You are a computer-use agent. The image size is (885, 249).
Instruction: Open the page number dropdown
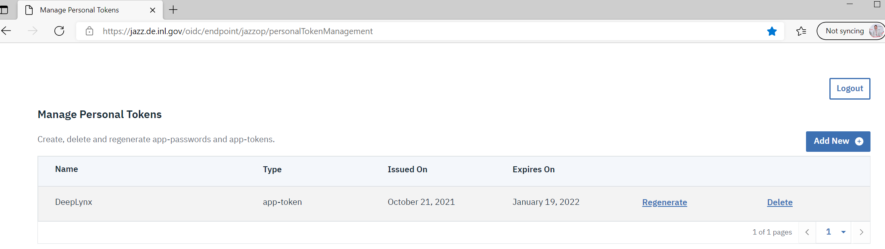[843, 232]
